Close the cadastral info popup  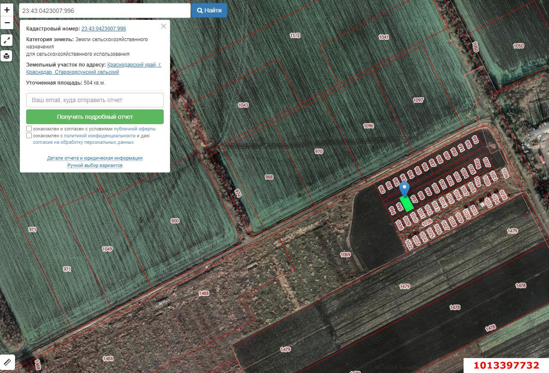pyautogui.click(x=163, y=26)
